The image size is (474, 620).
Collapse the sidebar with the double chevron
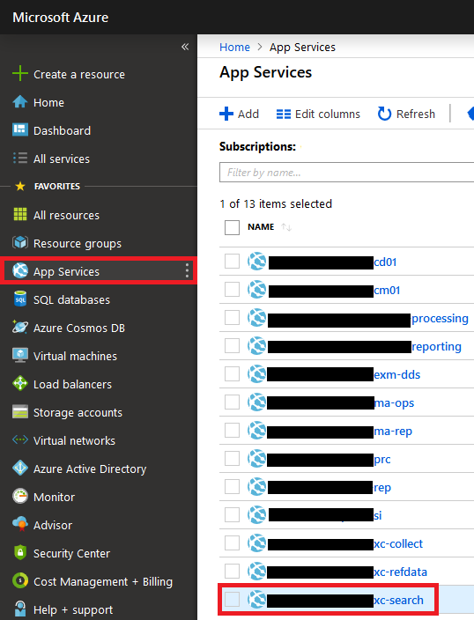(x=185, y=47)
